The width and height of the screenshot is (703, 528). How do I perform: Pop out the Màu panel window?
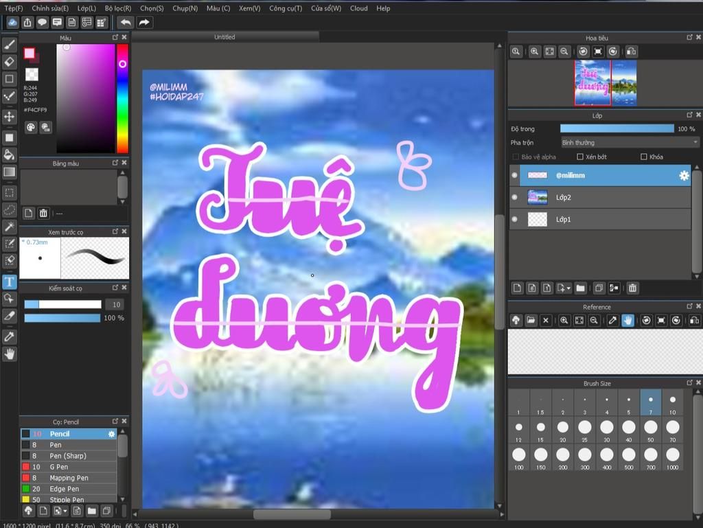(x=115, y=37)
